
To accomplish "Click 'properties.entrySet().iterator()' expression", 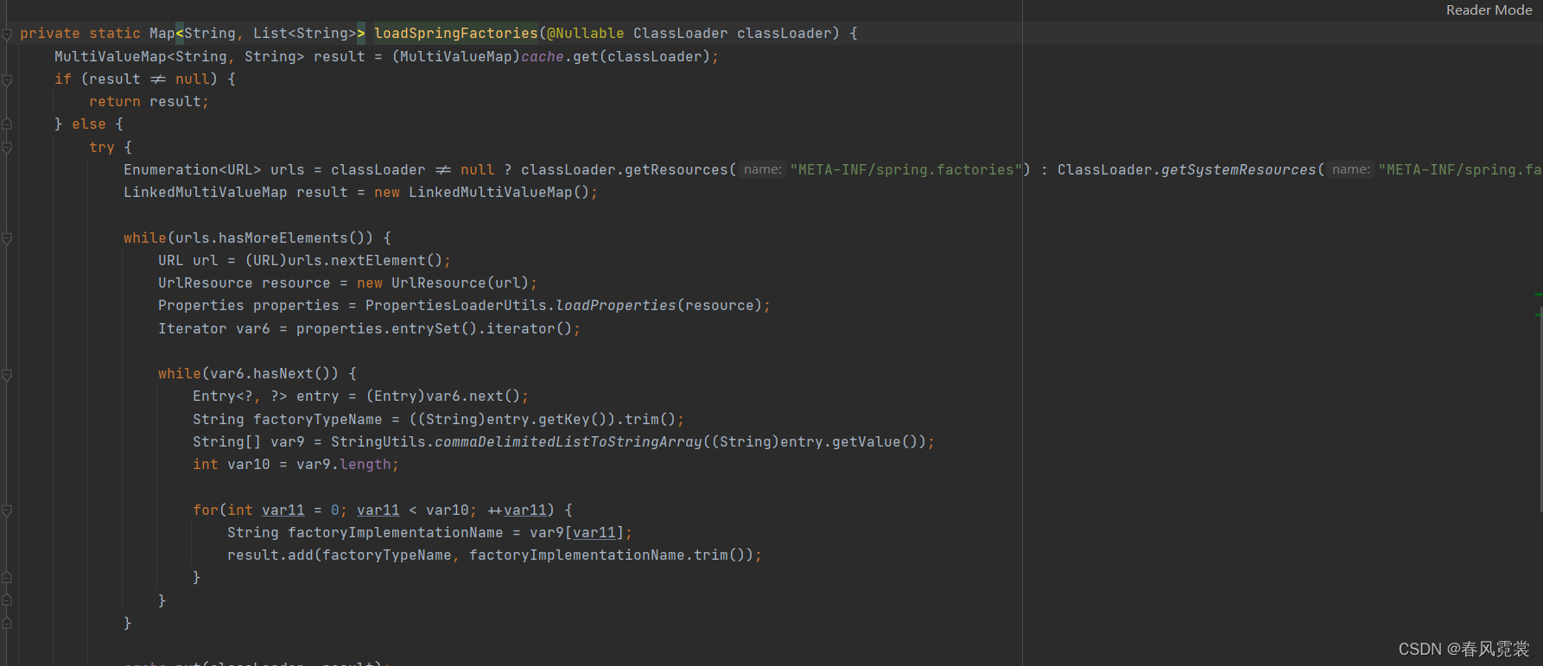I will tap(434, 329).
